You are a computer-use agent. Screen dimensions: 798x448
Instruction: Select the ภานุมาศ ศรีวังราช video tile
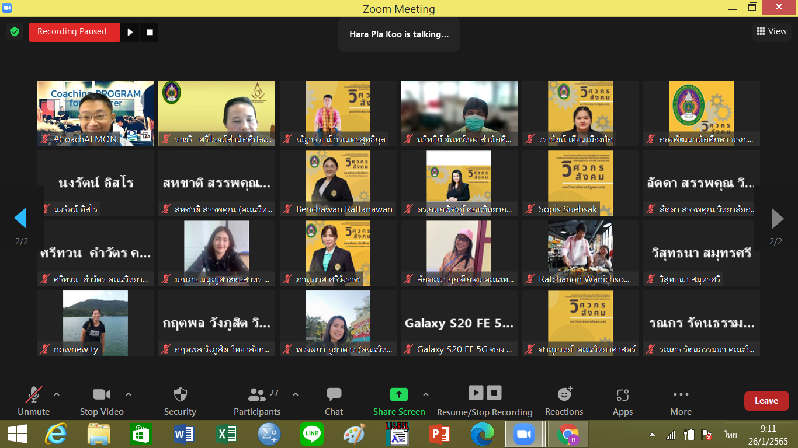click(x=338, y=253)
